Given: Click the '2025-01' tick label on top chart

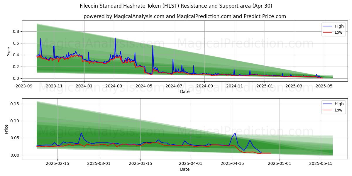Looking at the screenshot, I should (265, 86).
